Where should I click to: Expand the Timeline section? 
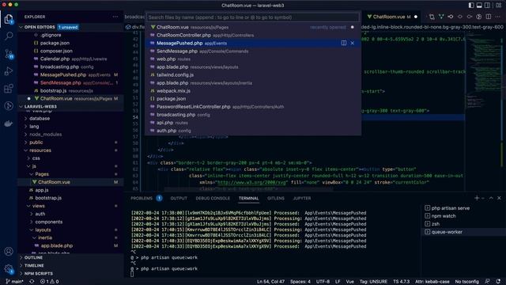(70, 266)
